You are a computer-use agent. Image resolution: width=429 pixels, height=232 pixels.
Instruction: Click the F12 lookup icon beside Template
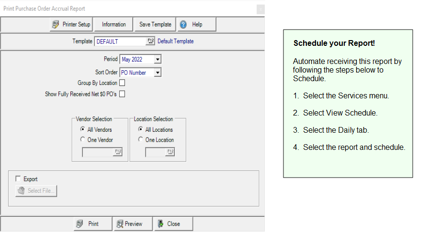pos(151,42)
